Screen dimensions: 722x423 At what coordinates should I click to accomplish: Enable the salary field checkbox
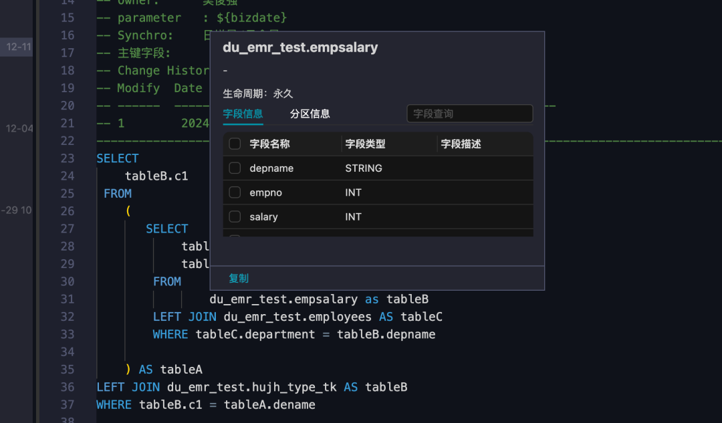[235, 217]
